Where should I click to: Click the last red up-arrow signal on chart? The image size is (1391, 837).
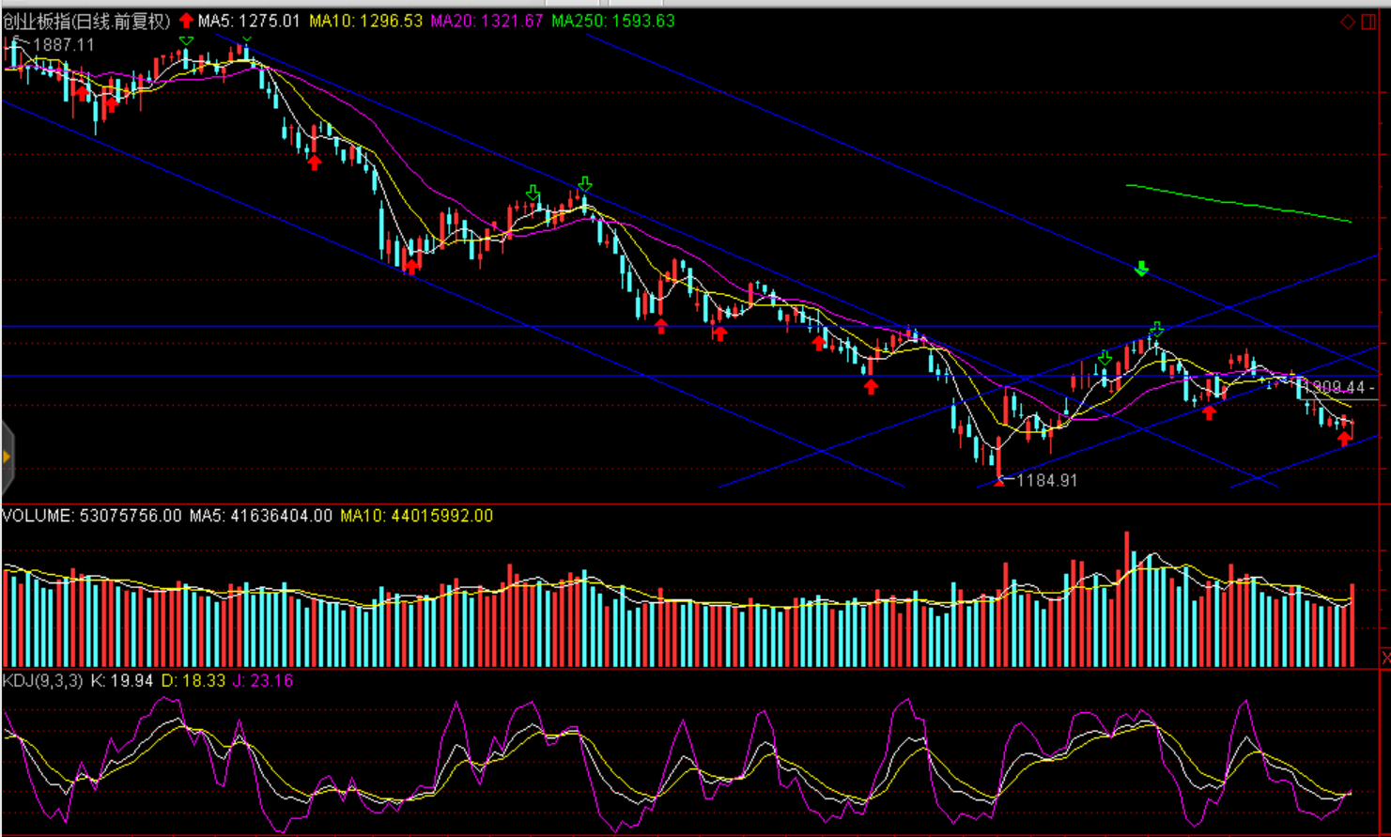(1345, 438)
